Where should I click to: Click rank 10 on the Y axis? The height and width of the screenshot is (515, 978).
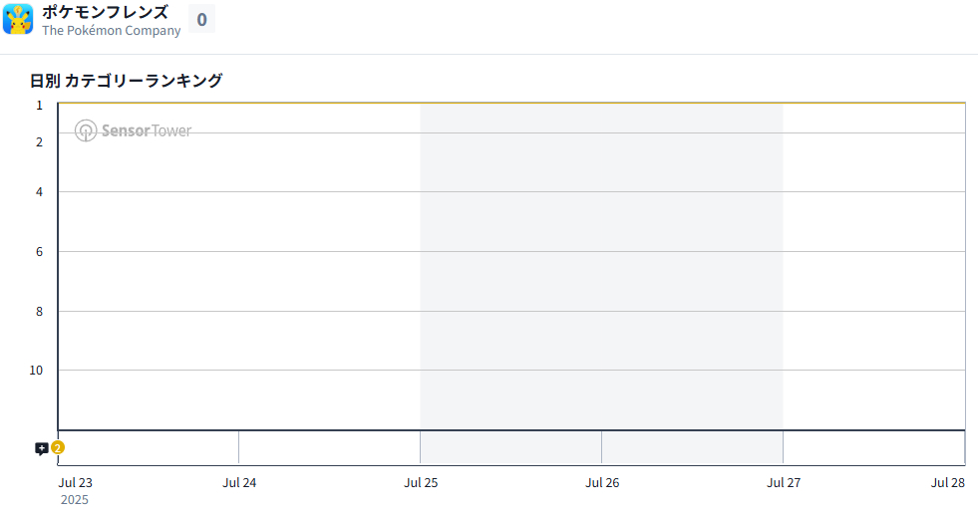(37, 371)
